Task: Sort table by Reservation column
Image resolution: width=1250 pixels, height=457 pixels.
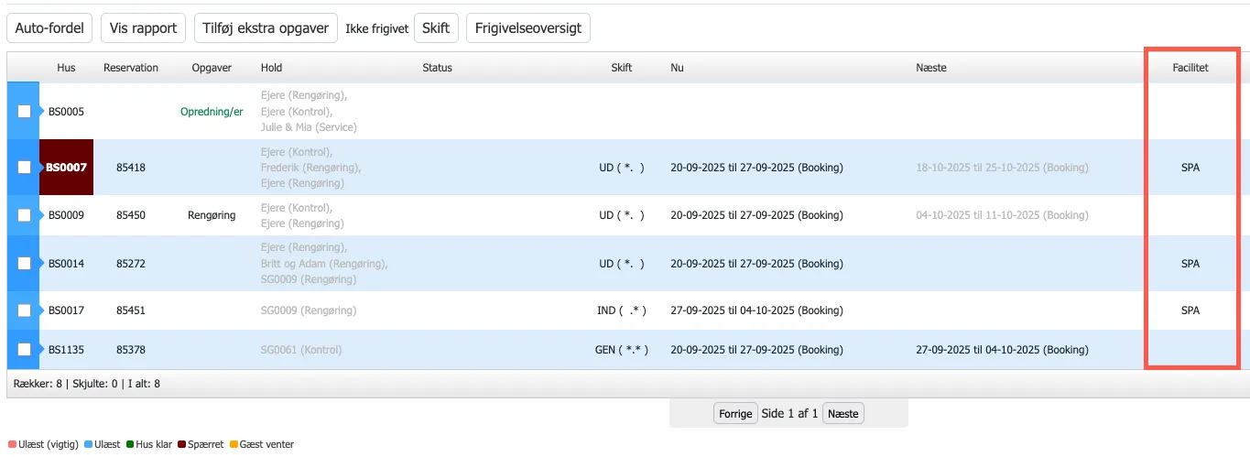Action: click(131, 68)
